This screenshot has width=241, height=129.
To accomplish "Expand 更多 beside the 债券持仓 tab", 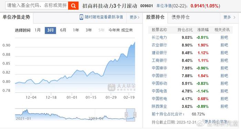I will tap(229, 17).
